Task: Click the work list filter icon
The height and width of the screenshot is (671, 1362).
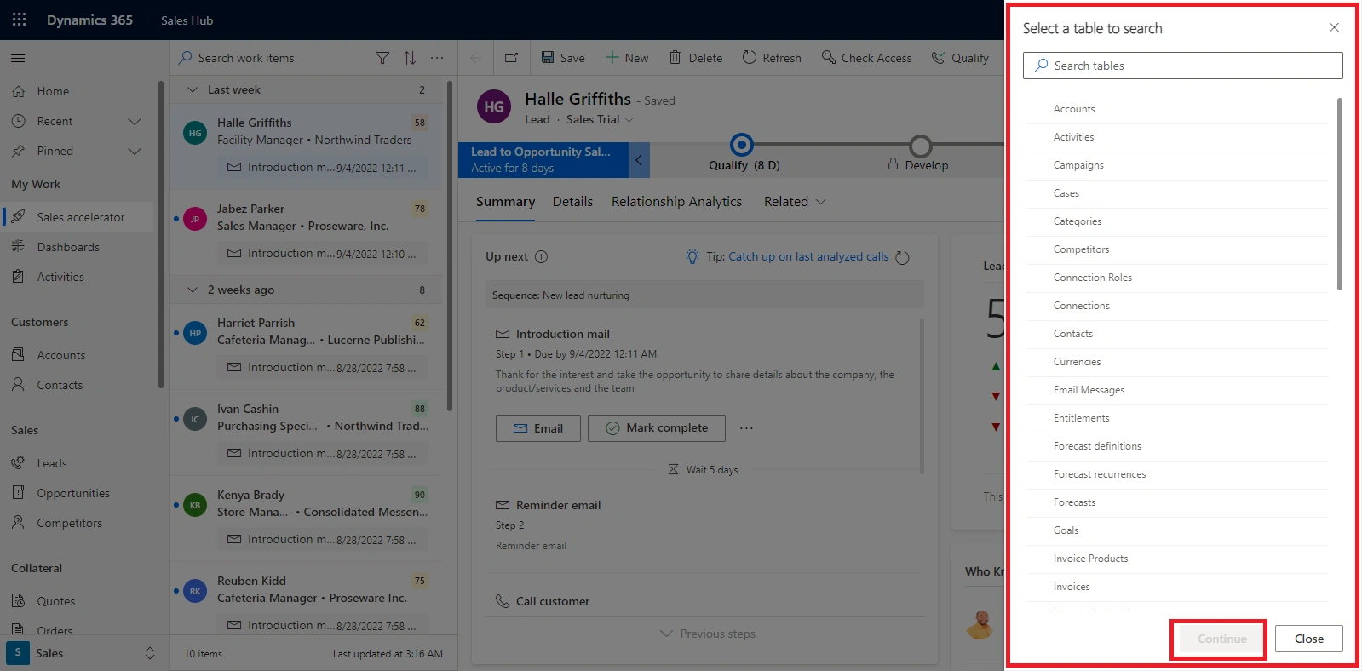Action: pos(382,58)
